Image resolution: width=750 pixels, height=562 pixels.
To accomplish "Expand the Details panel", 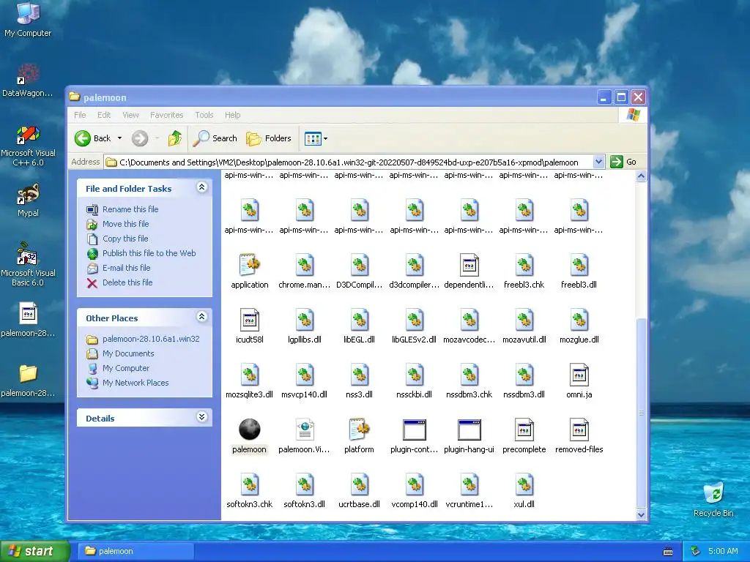I will click(202, 416).
